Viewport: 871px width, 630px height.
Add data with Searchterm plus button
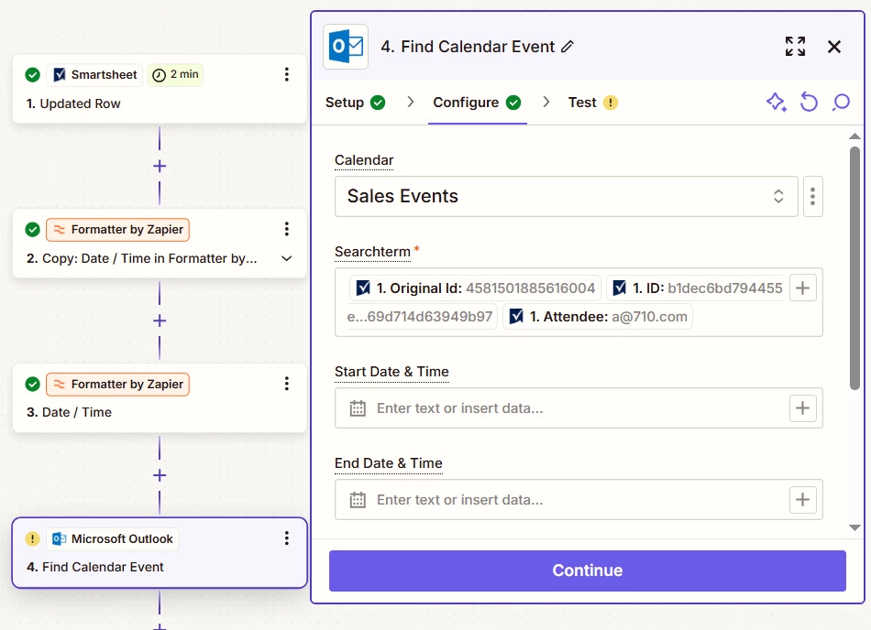pyautogui.click(x=802, y=288)
